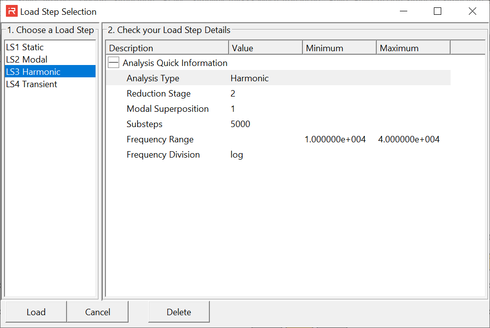The height and width of the screenshot is (328, 490).
Task: Select the LS4 Transient load step
Action: point(50,84)
